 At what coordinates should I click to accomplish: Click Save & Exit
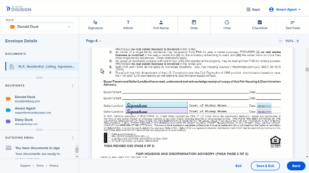tap(265, 166)
